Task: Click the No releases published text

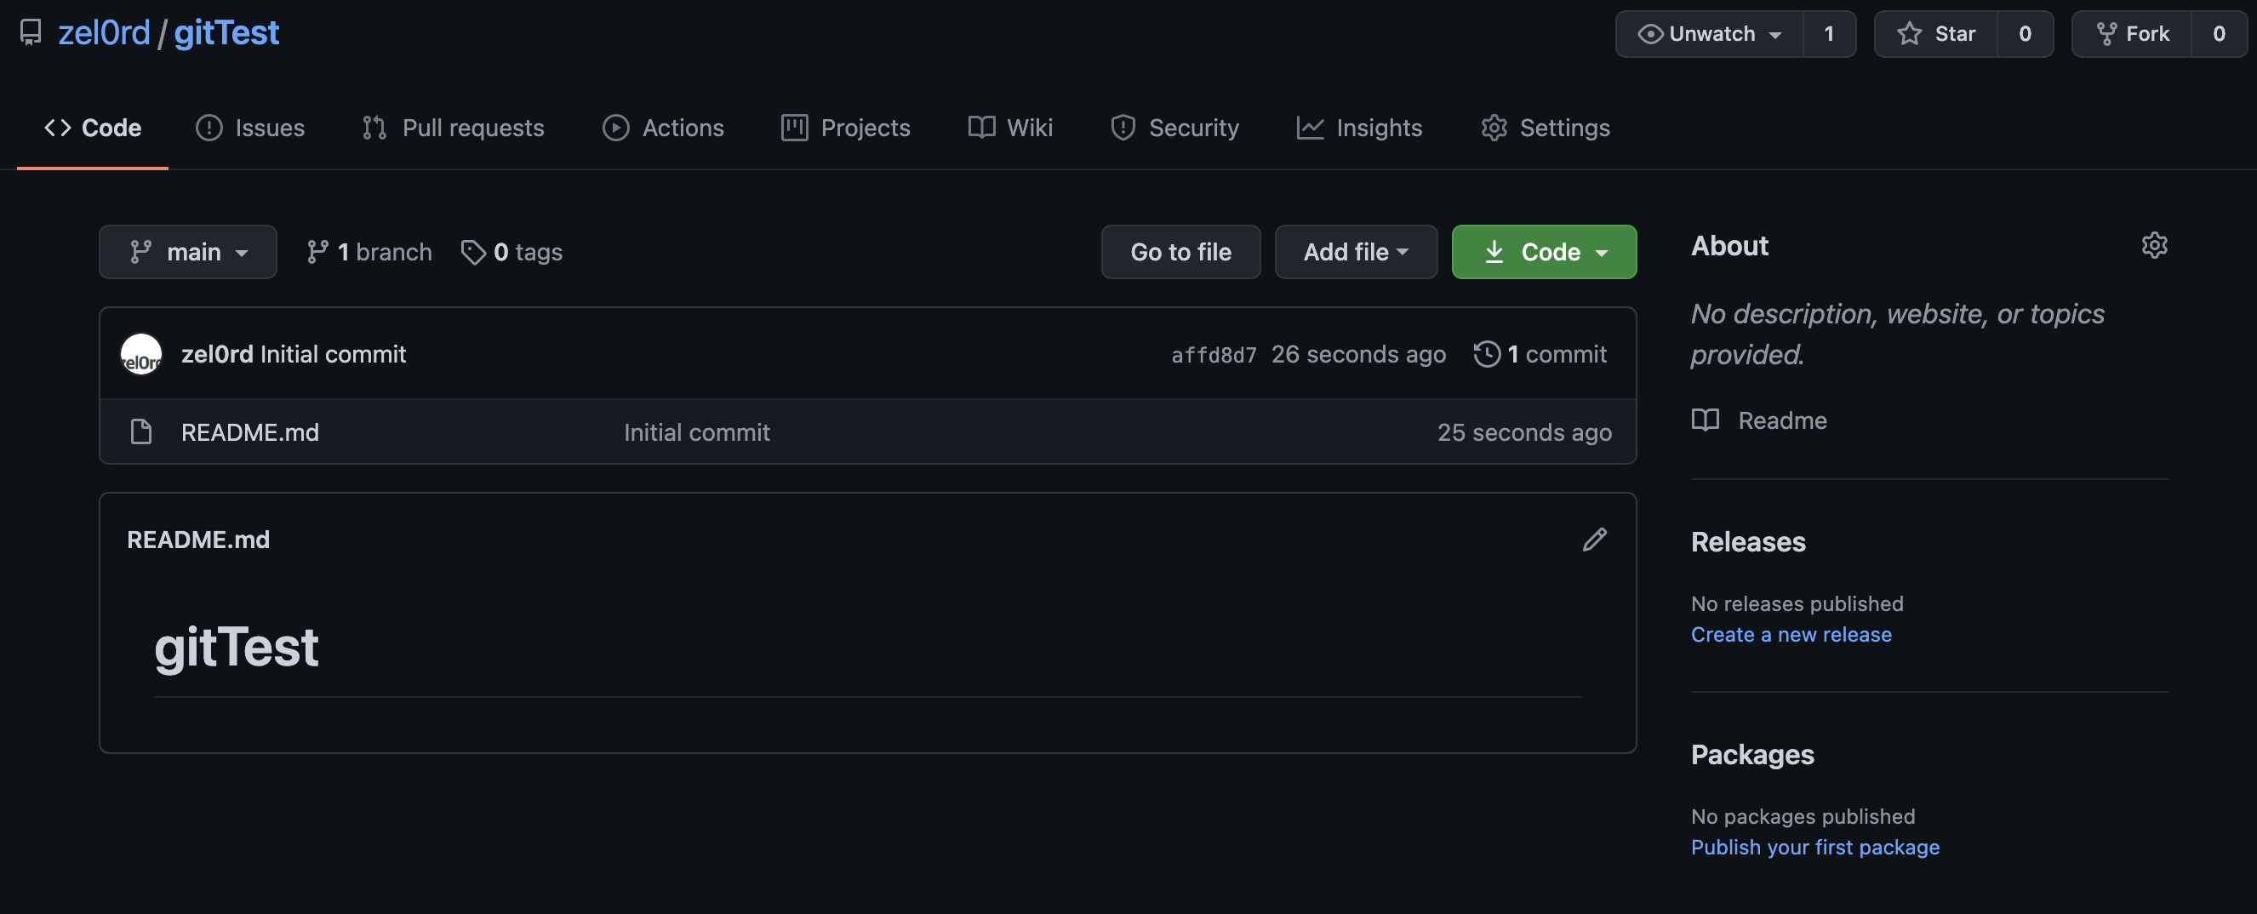Action: (1797, 603)
